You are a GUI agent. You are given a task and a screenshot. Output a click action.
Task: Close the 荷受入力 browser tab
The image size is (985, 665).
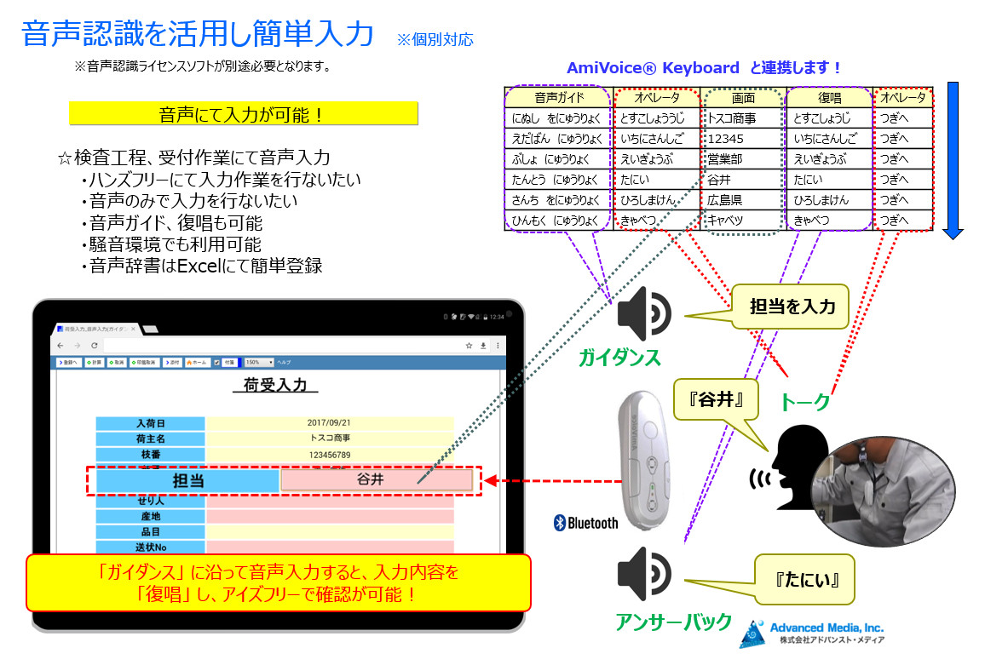pos(133,329)
